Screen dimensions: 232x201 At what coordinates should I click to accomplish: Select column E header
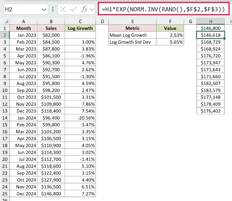tap(132, 21)
